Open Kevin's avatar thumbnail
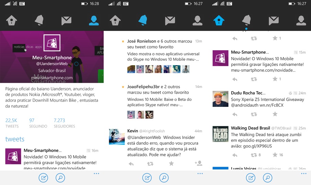This screenshot has width=311, height=185. click(117, 137)
